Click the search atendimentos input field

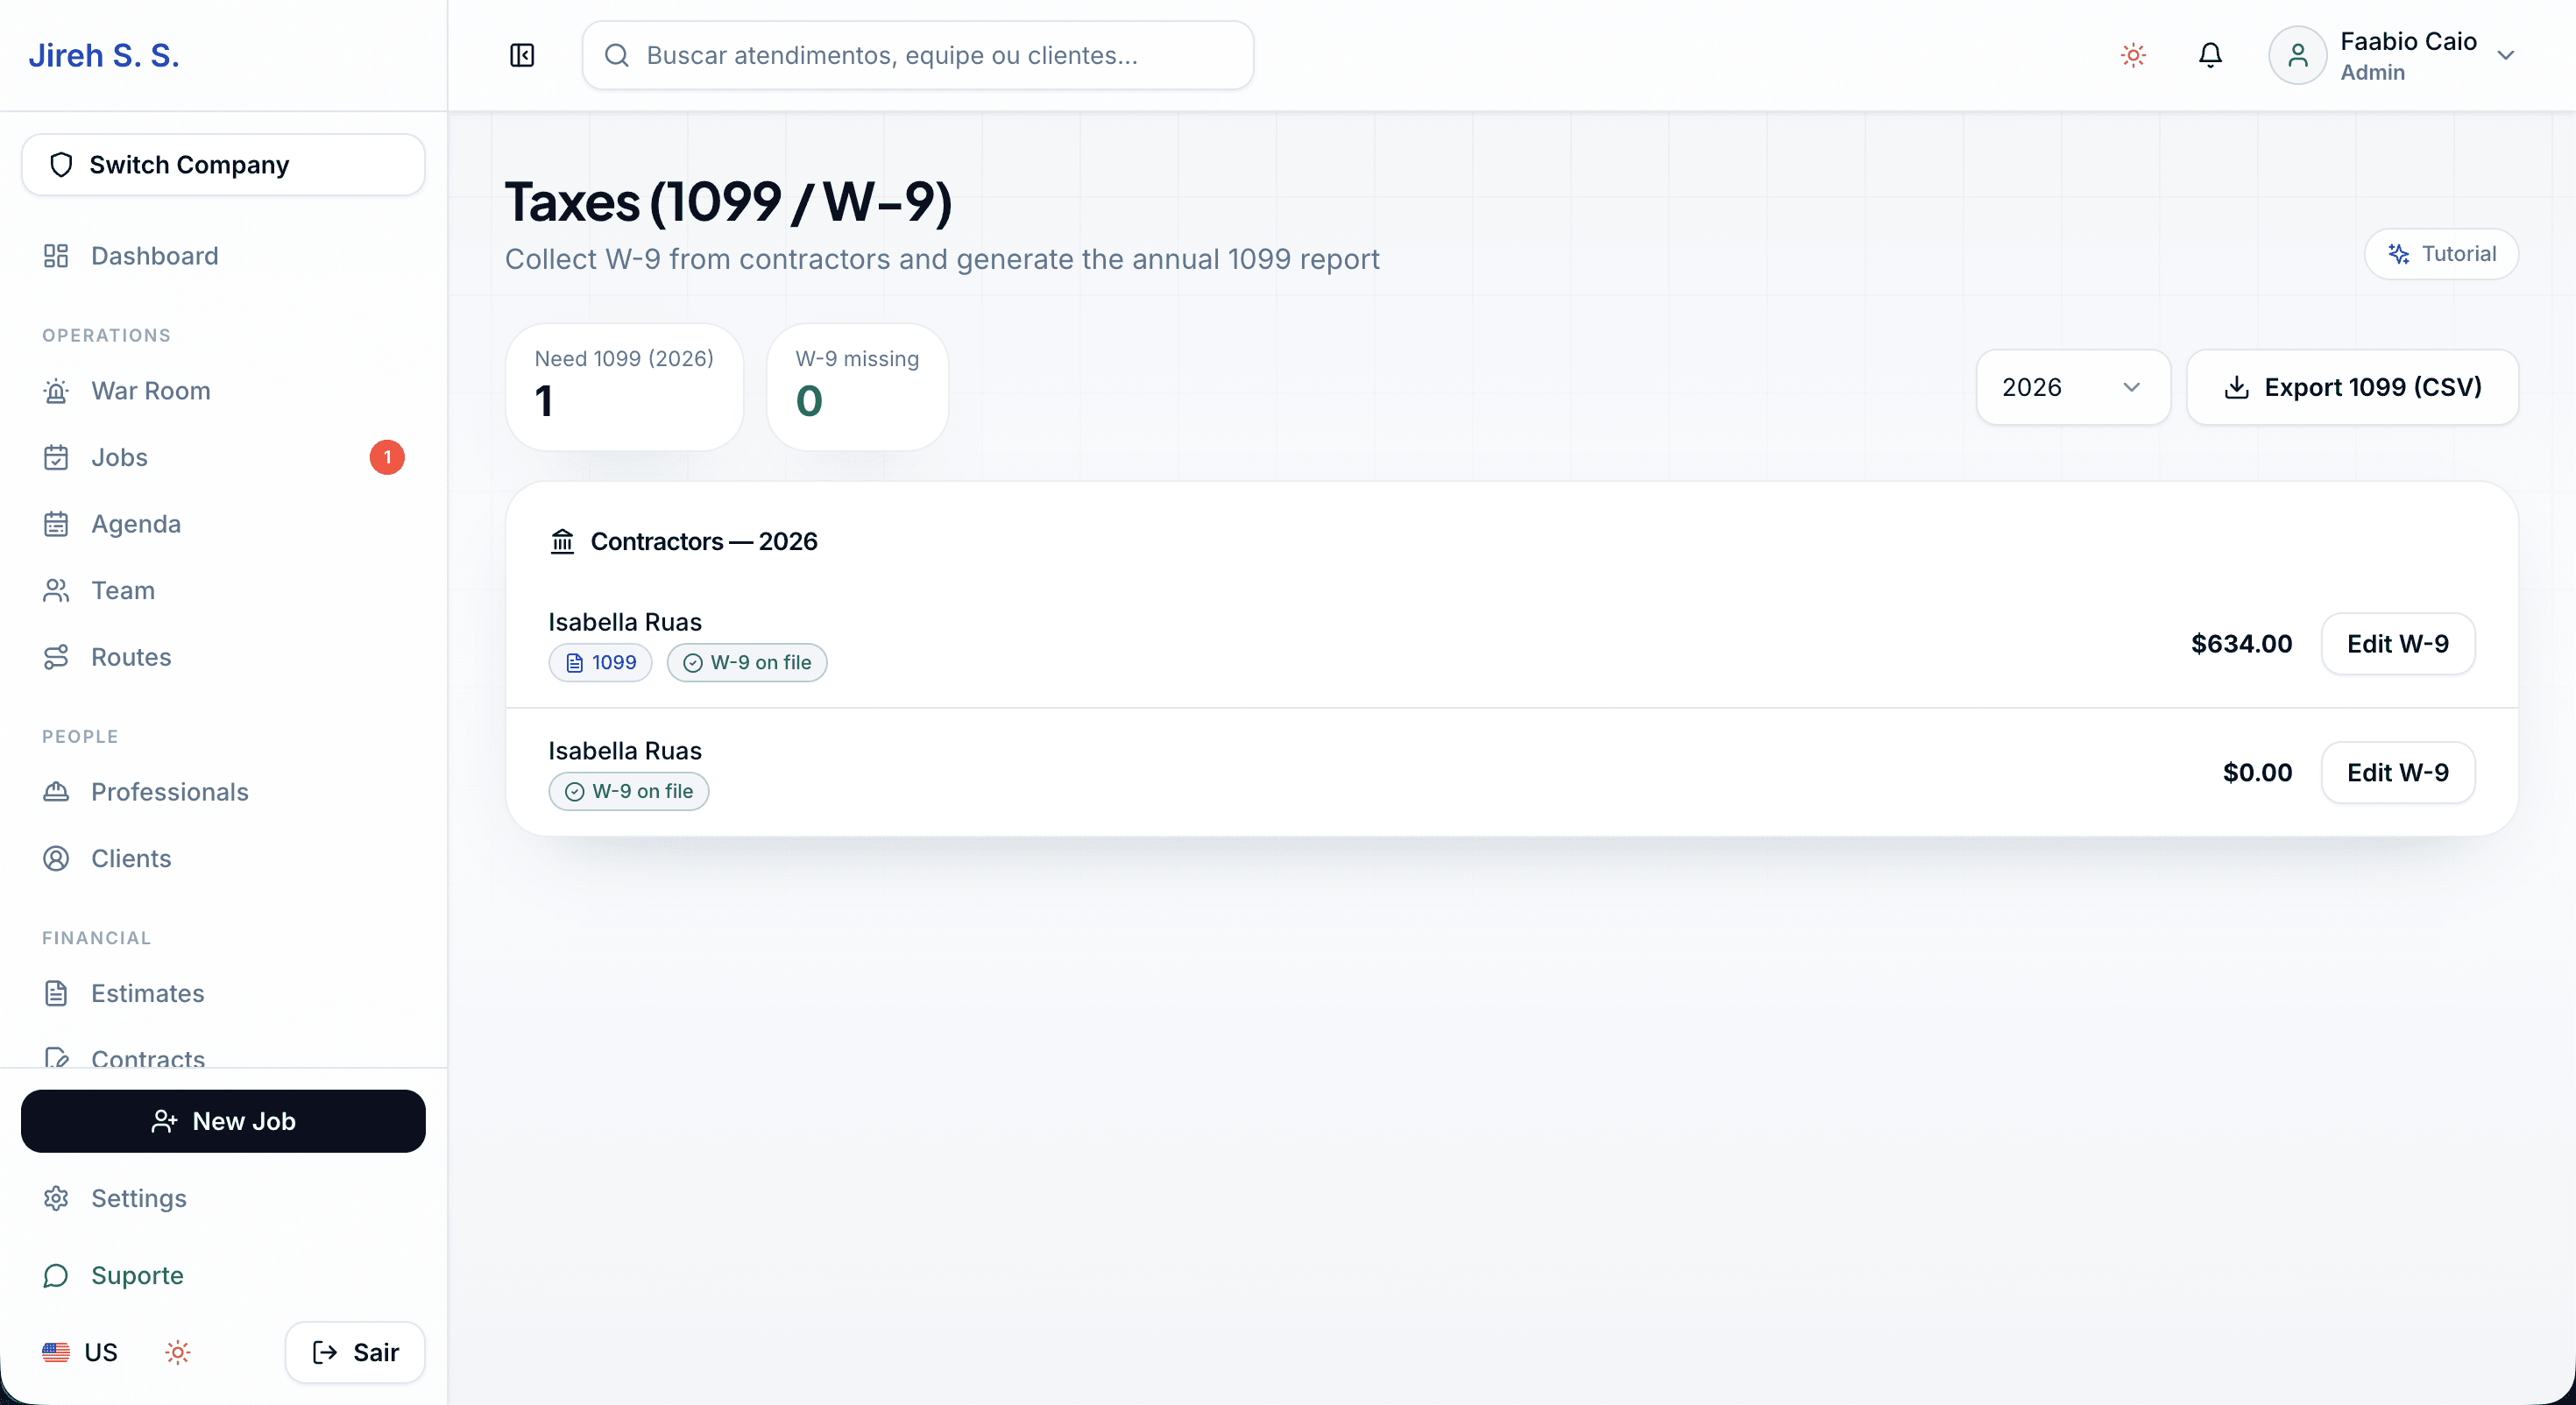(917, 55)
